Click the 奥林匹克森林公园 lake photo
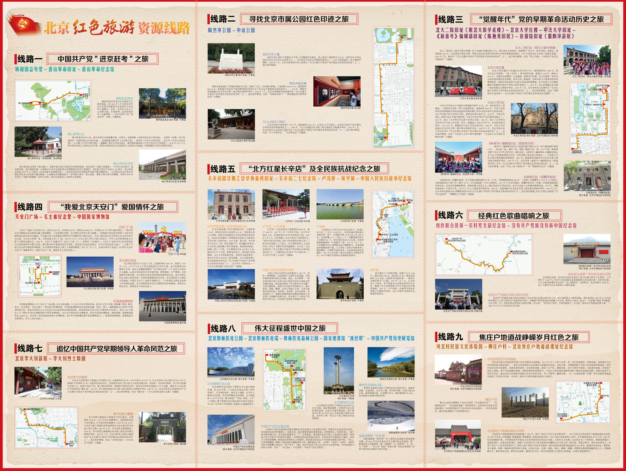 [x=391, y=362]
